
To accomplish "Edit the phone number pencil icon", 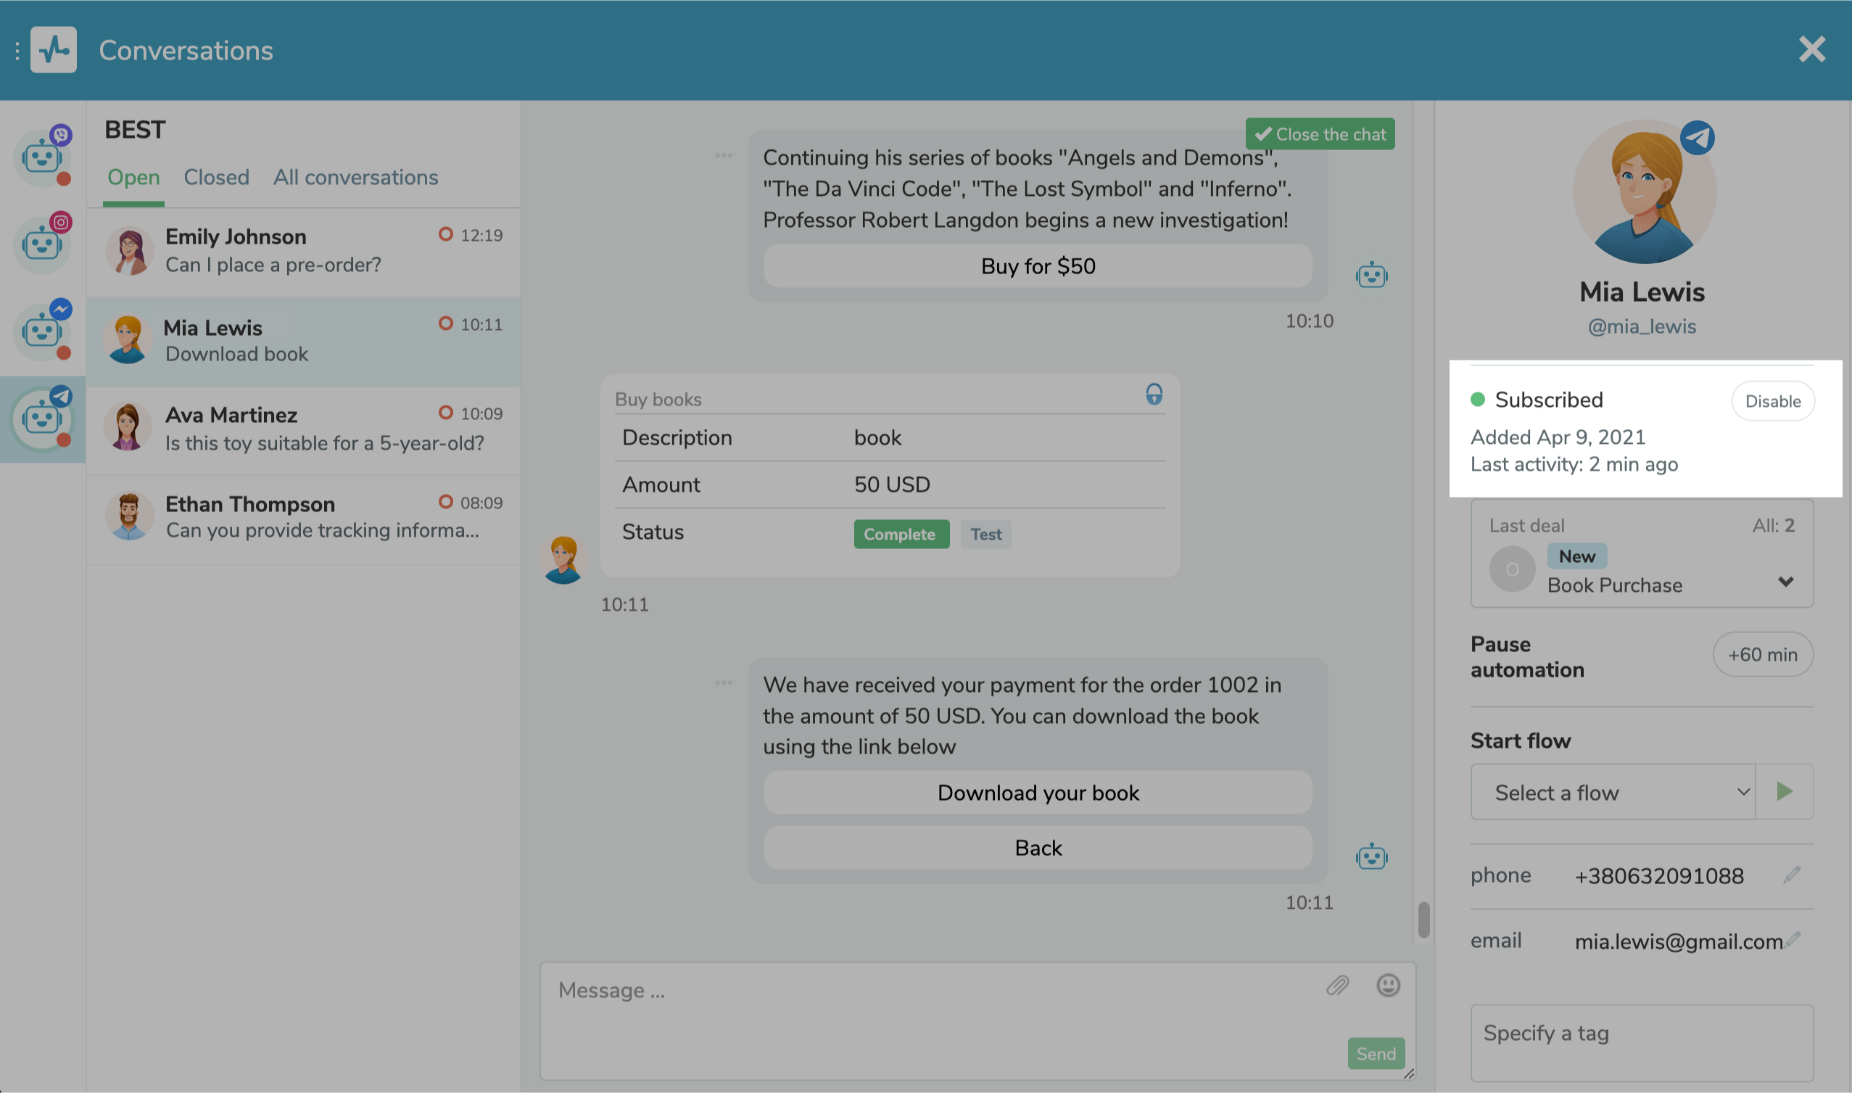I will [x=1792, y=874].
